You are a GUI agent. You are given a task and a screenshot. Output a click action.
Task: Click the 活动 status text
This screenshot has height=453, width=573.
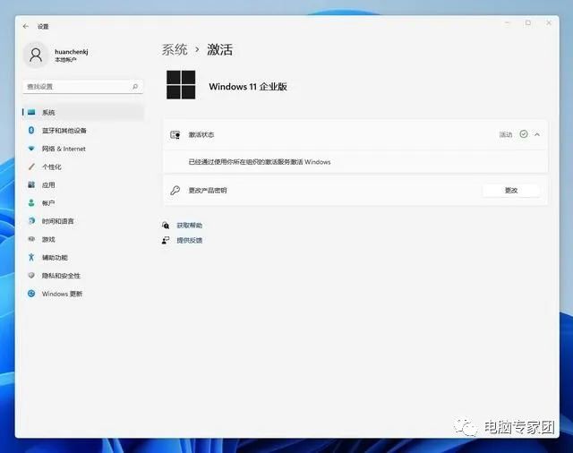[x=506, y=135]
